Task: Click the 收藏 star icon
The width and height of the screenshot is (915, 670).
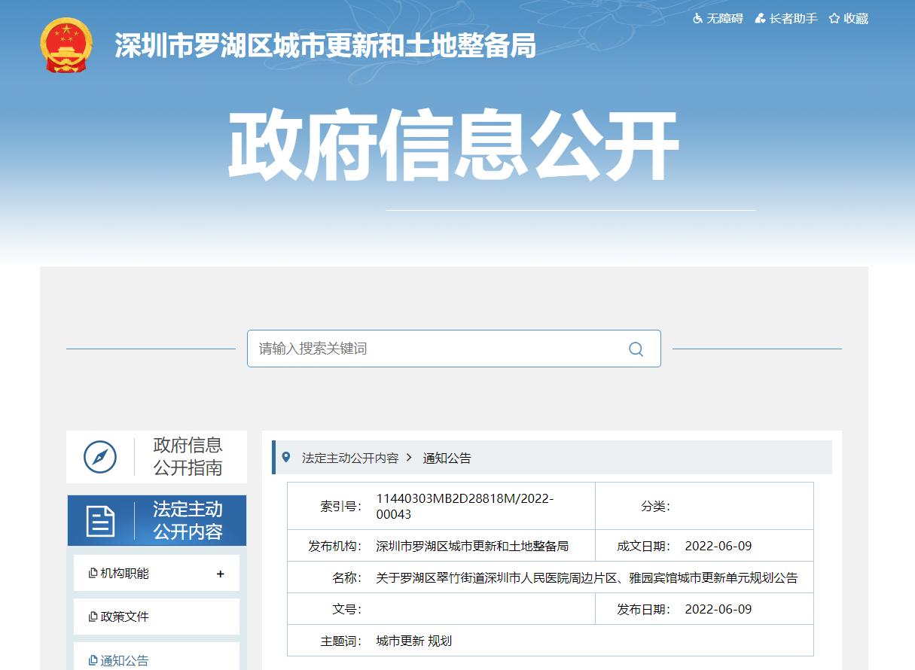Action: [x=834, y=18]
